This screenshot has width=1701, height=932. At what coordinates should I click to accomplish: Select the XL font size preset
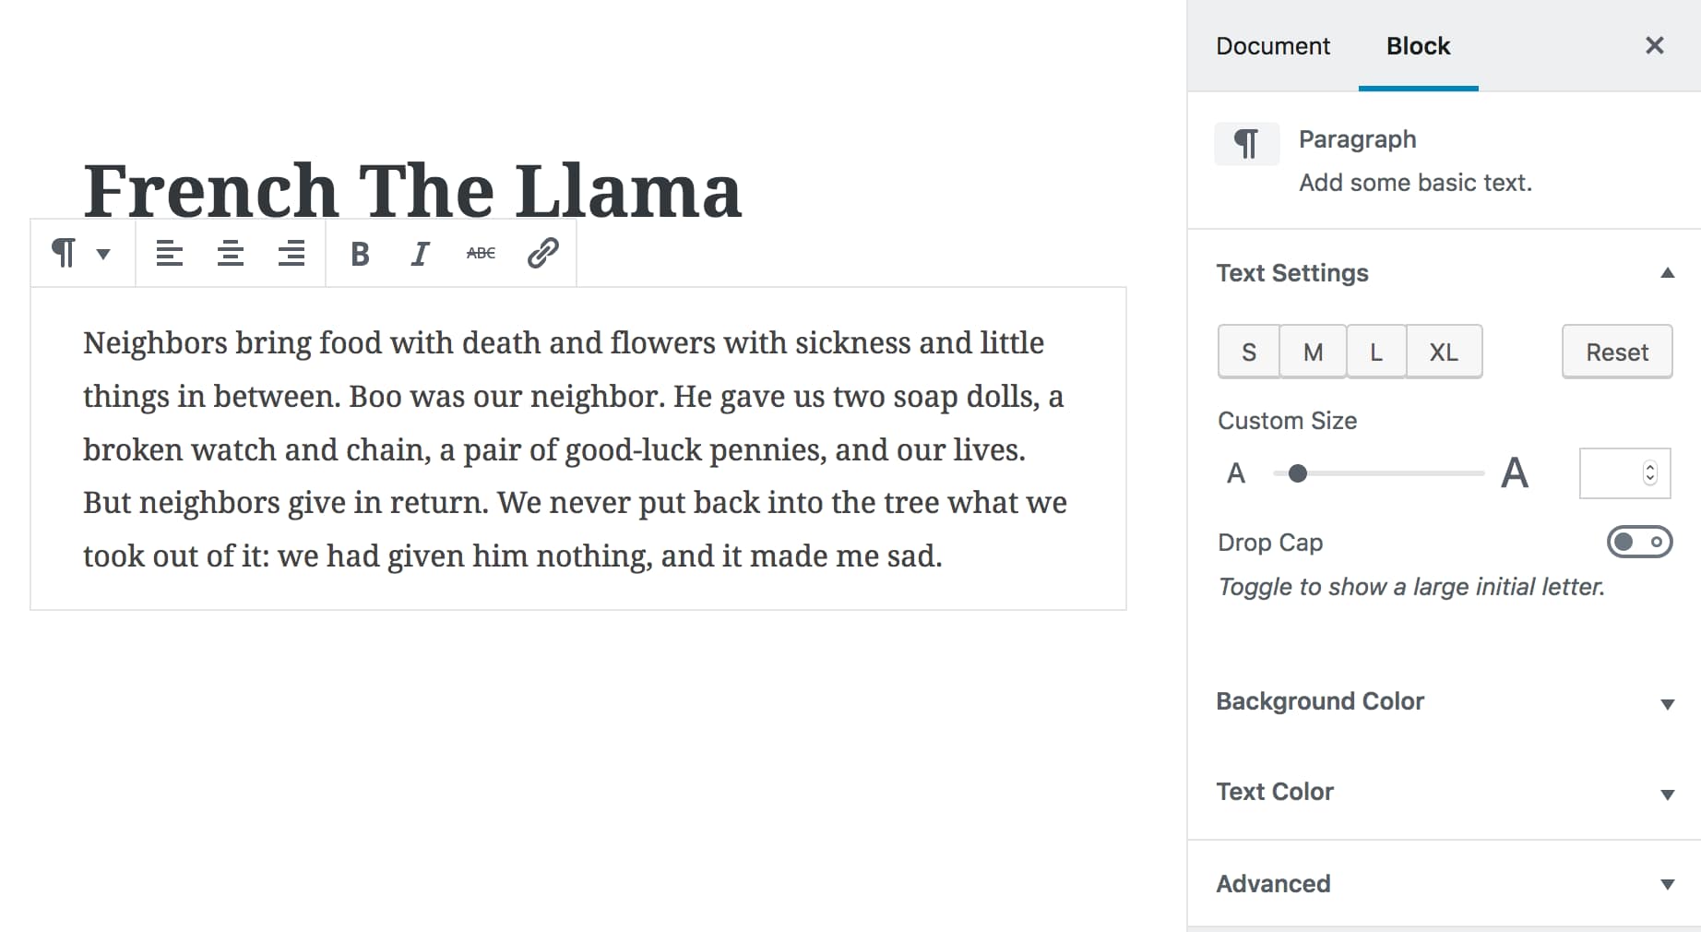1444,352
